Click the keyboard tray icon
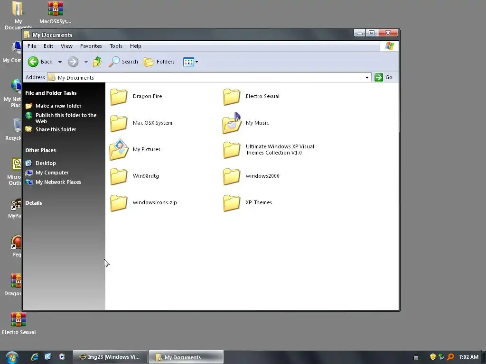The image size is (486, 364). pyautogui.click(x=416, y=357)
